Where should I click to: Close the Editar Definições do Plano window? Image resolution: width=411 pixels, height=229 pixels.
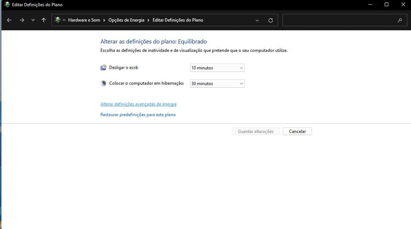(x=403, y=4)
